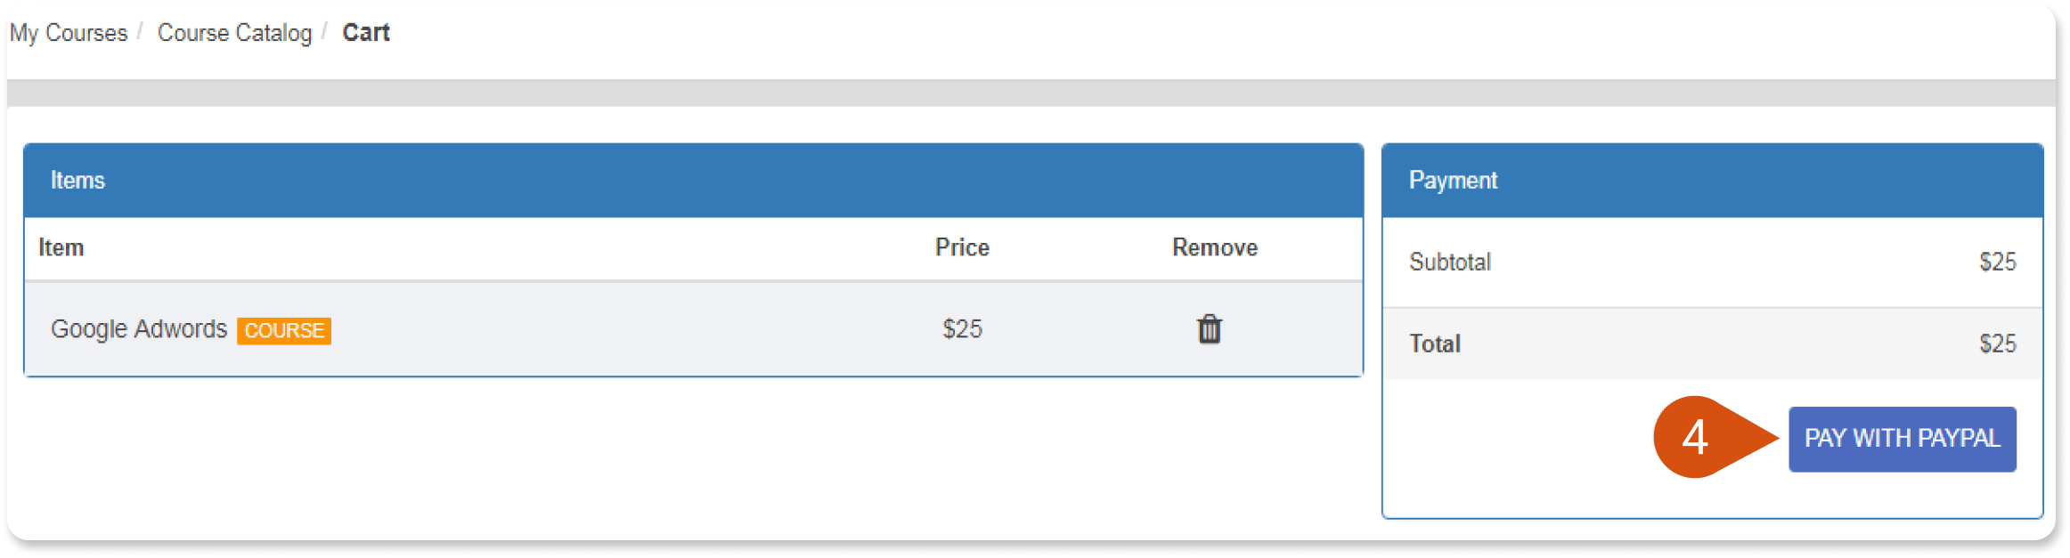Viewport: 2070px width, 558px height.
Task: Select the Cart breadcrumb item
Action: tap(366, 33)
